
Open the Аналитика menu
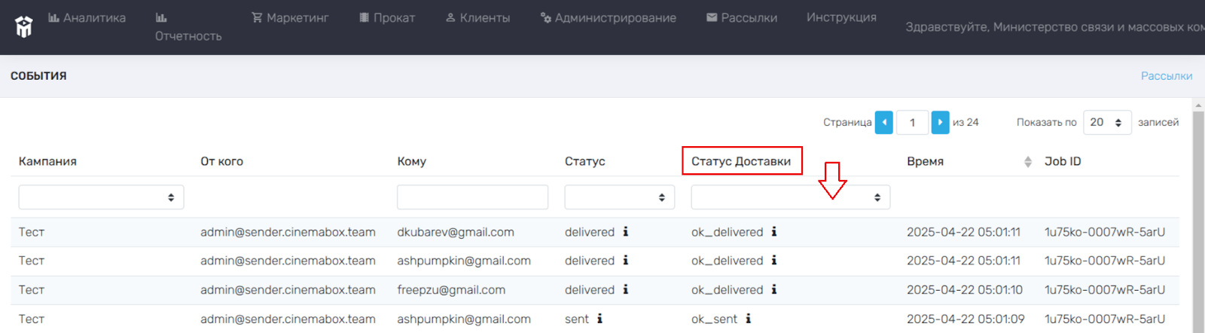click(x=87, y=17)
